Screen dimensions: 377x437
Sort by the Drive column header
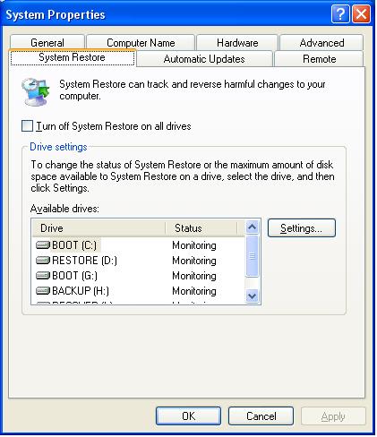99,228
